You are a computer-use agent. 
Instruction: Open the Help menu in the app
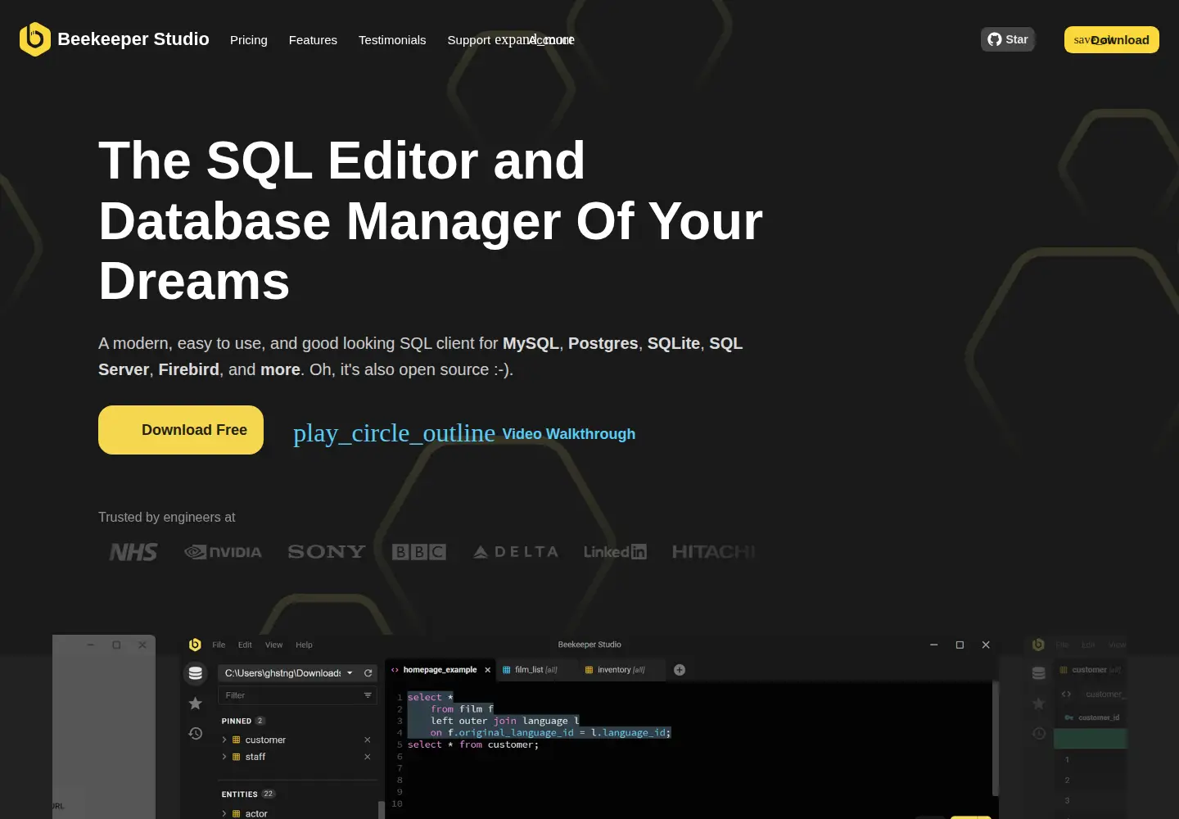pyautogui.click(x=304, y=645)
